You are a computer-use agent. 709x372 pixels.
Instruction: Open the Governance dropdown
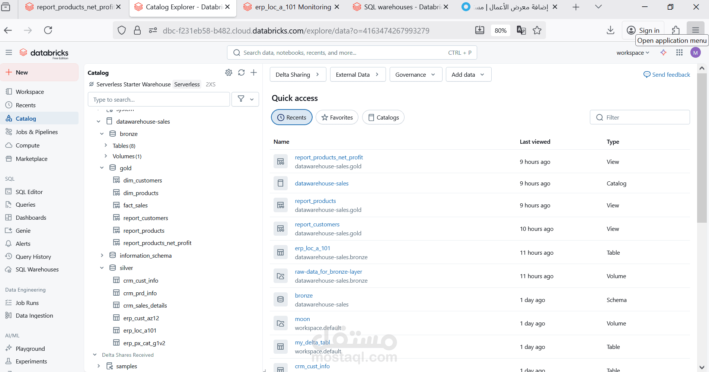coord(416,74)
